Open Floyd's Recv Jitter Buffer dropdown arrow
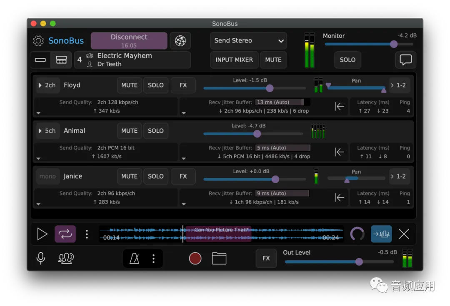The width and height of the screenshot is (450, 306). tap(184, 113)
